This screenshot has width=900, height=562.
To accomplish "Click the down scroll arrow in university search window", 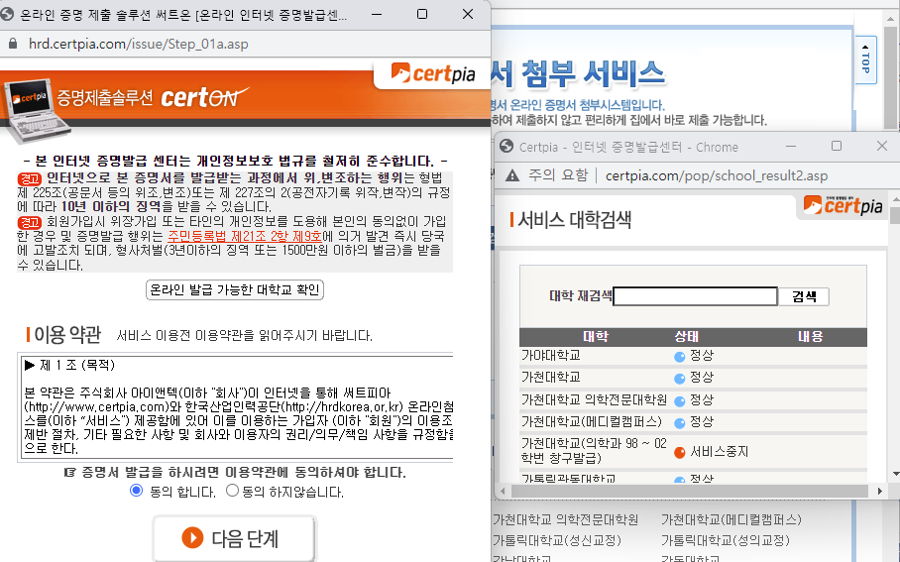I will (895, 474).
